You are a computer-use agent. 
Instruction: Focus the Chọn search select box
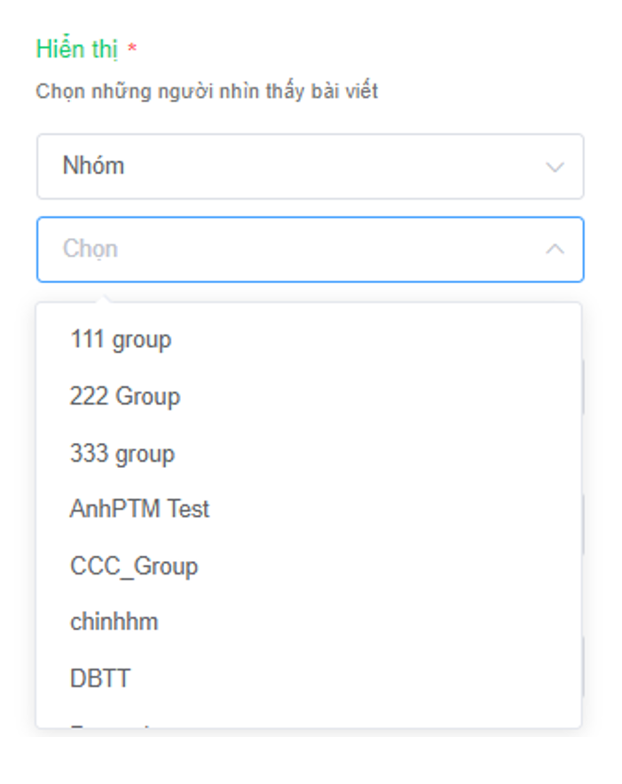coord(293,249)
